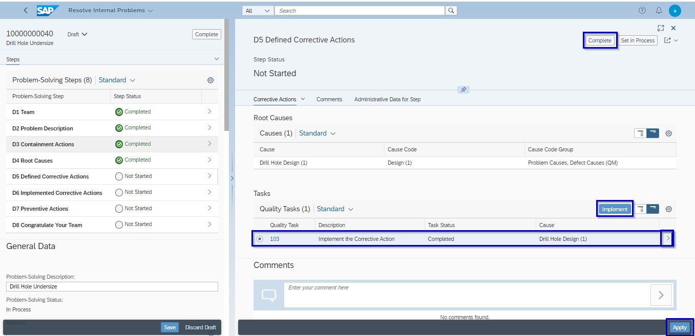Viewport: 695px width, 336px height.
Task: Open settings for the Quality Tasks table
Action: 668,209
